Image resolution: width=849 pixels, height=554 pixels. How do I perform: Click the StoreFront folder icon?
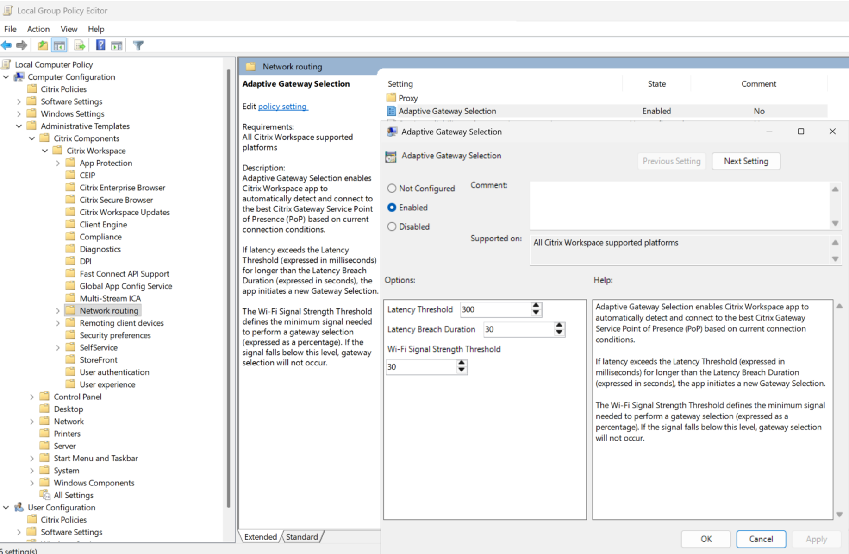(x=70, y=359)
